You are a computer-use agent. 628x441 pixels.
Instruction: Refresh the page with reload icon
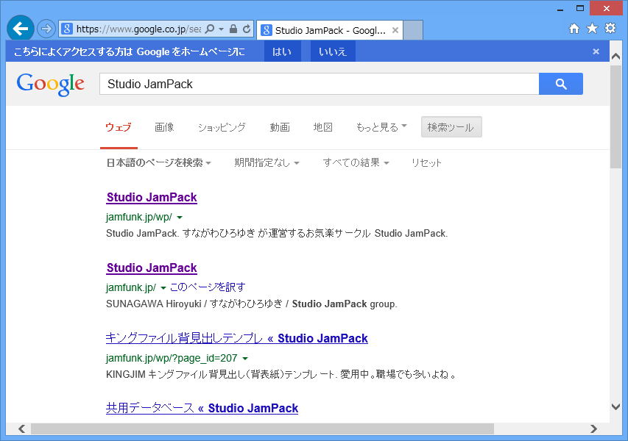click(247, 29)
